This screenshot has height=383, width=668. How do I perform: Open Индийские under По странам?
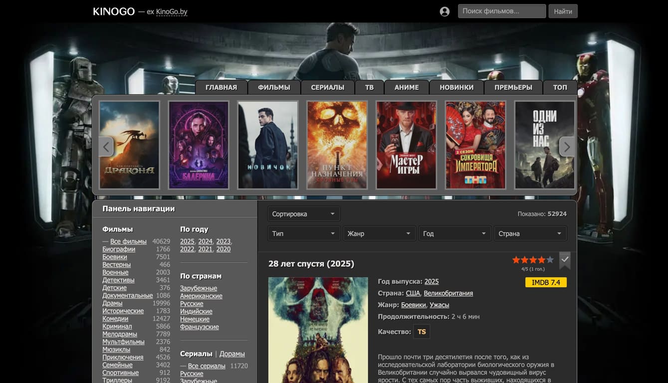click(x=196, y=311)
